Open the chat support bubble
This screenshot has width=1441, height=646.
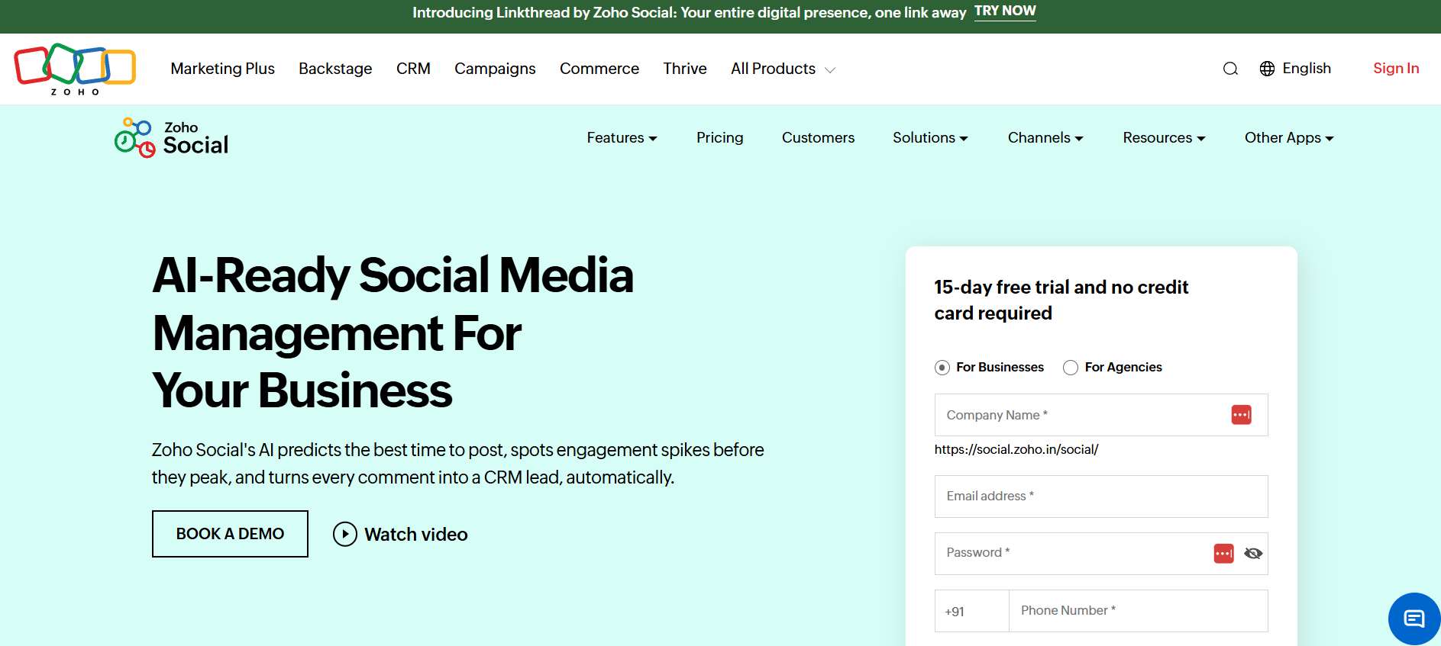pos(1414,619)
